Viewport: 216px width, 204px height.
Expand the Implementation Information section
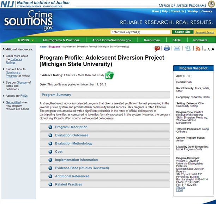[105, 160]
